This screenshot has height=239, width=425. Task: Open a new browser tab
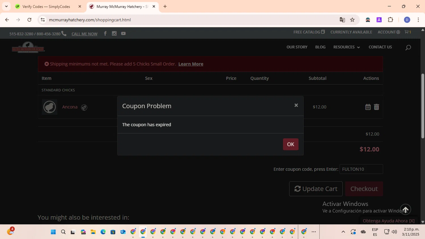[x=165, y=7]
